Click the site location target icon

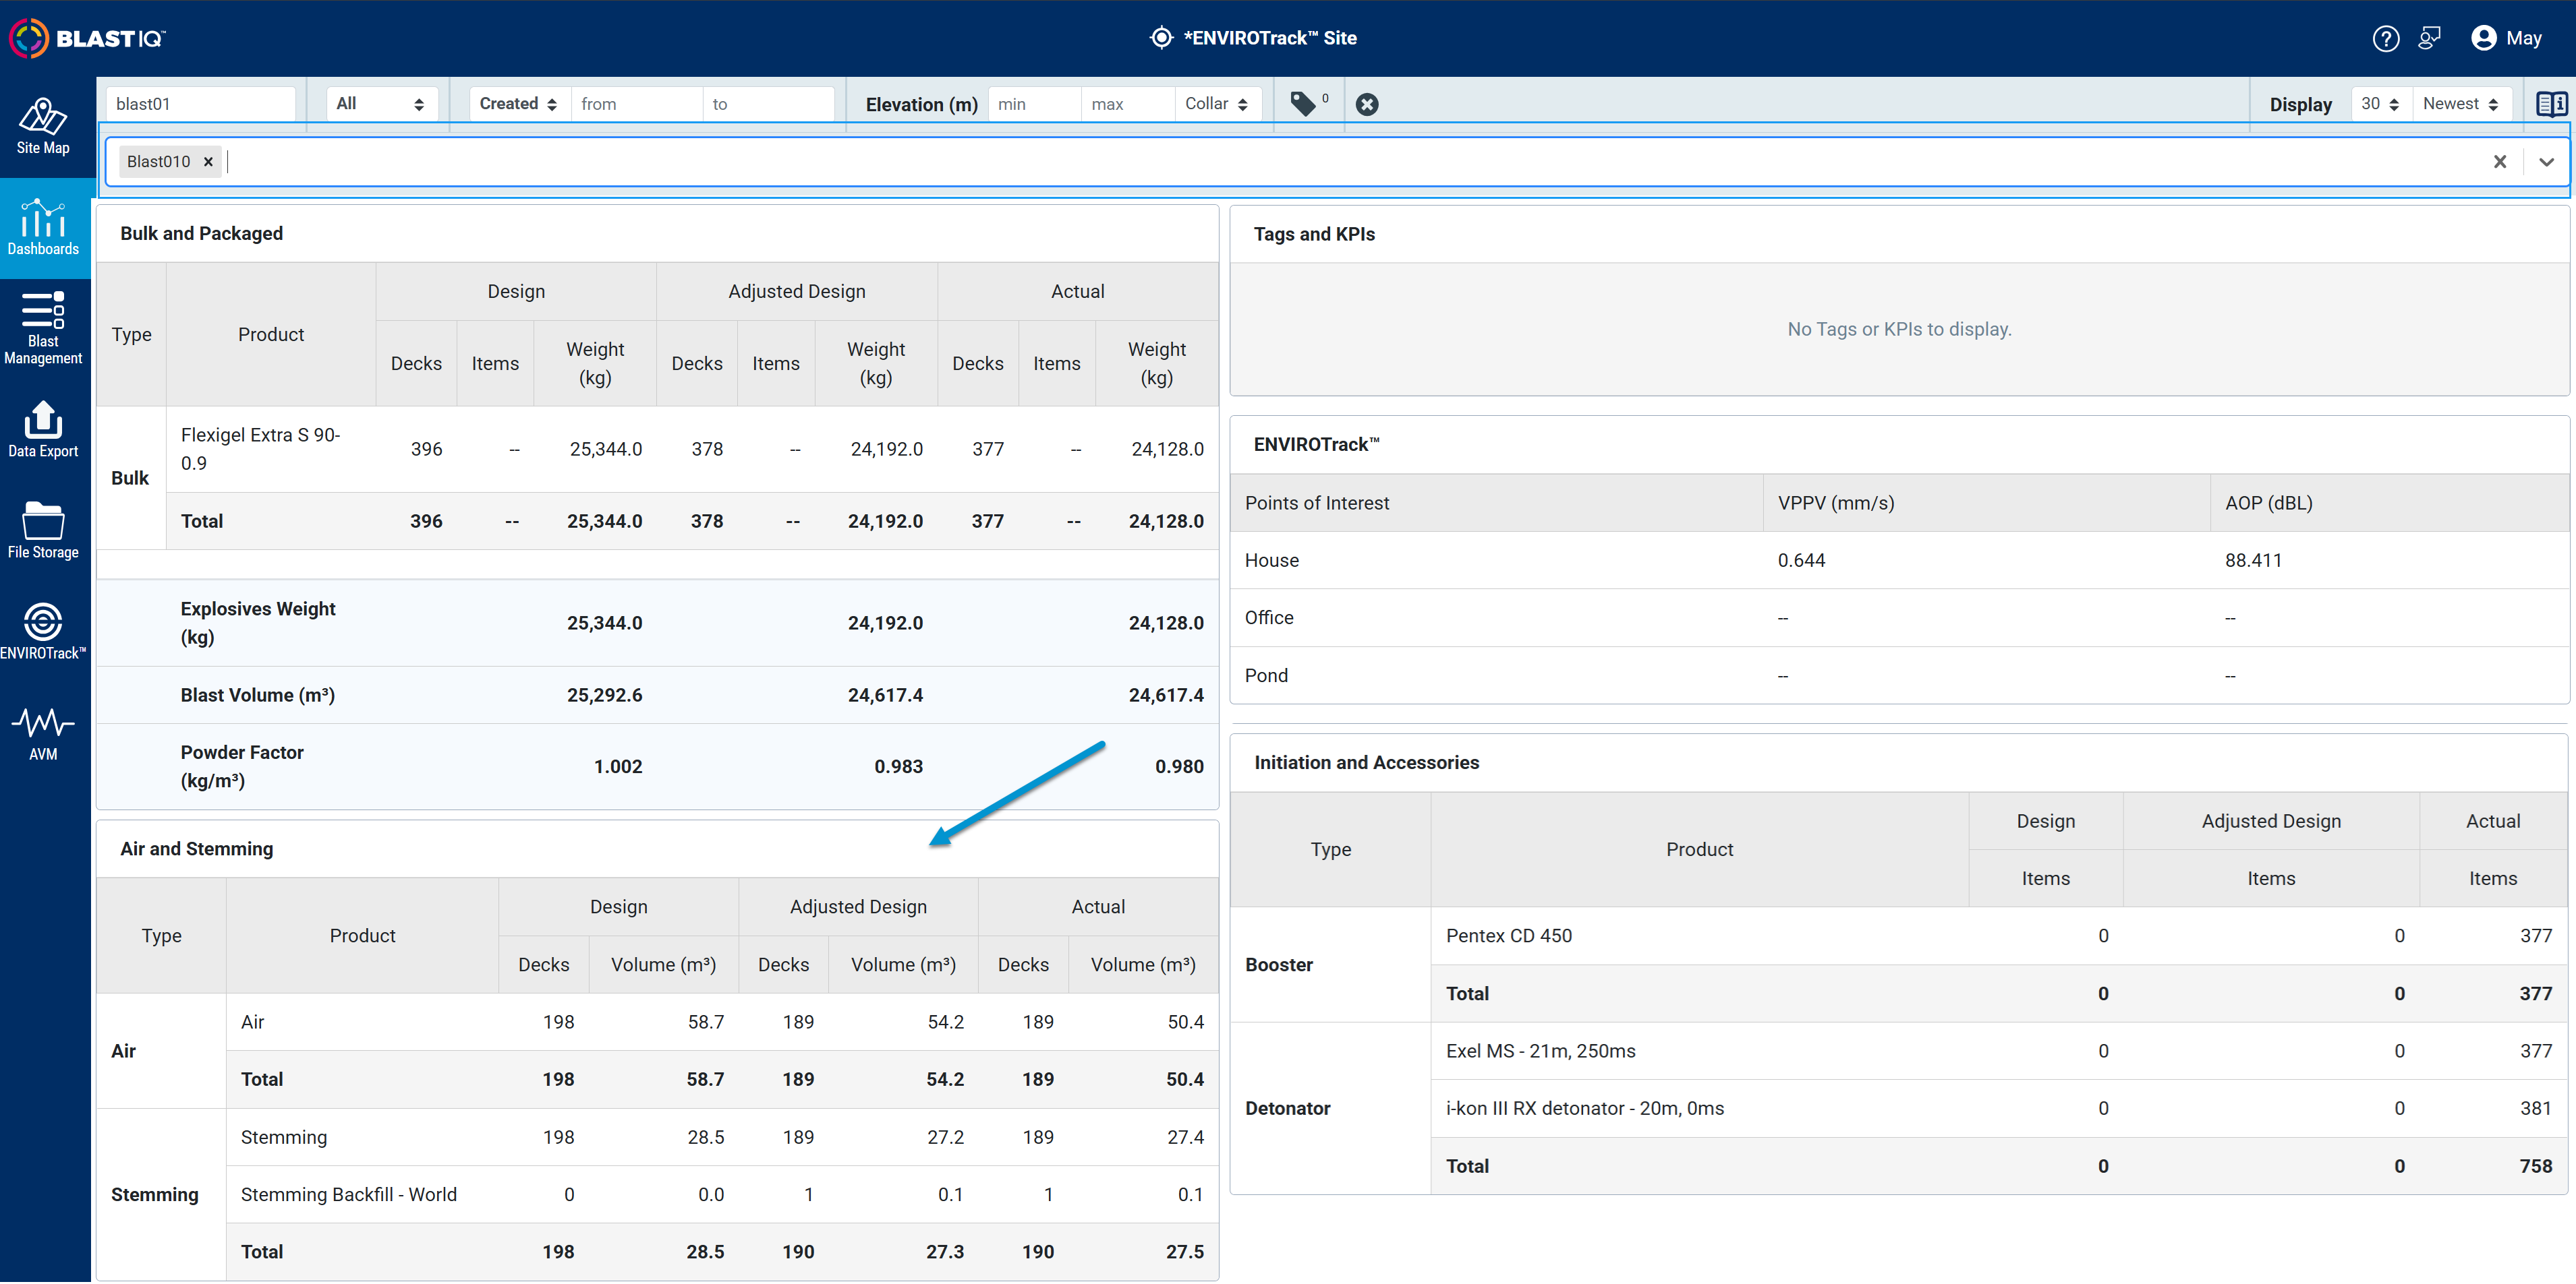(1161, 38)
